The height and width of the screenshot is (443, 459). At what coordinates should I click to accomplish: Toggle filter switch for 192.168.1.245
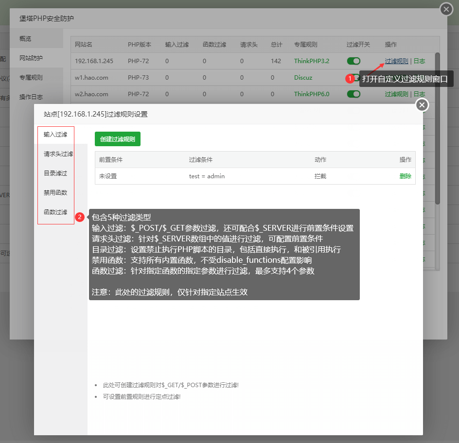[353, 61]
